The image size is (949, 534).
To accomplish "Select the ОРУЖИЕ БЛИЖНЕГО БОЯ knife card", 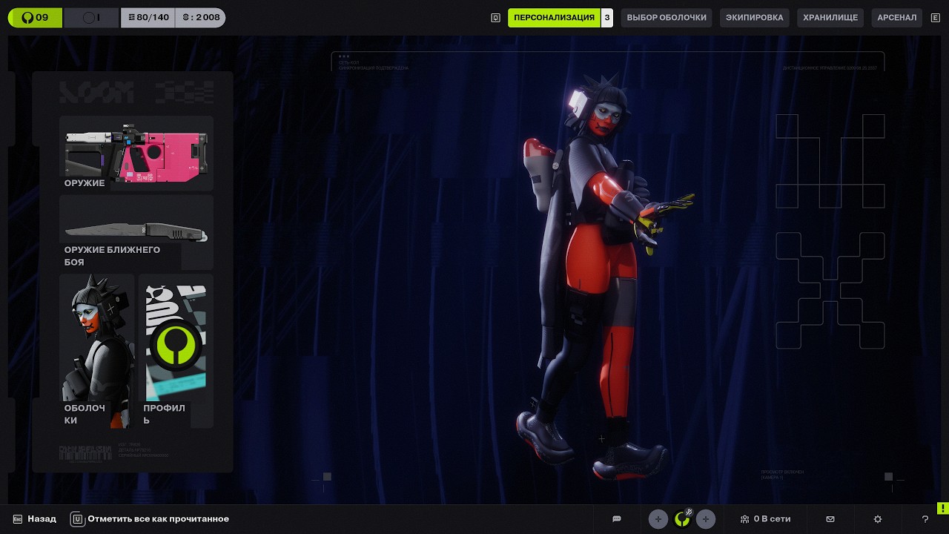I will pyautogui.click(x=136, y=233).
